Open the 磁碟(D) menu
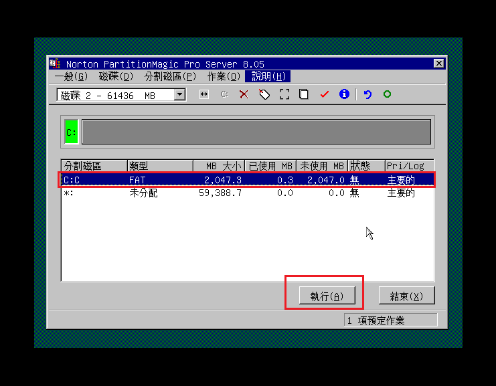Image resolution: width=496 pixels, height=386 pixels. tap(116, 77)
